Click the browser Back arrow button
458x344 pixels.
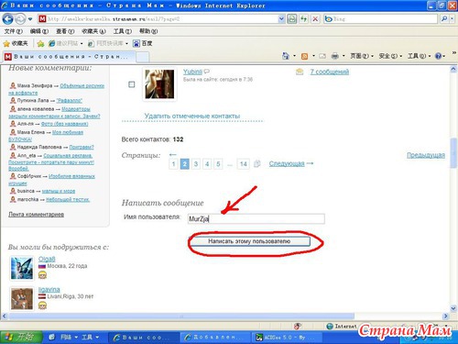click(x=7, y=19)
